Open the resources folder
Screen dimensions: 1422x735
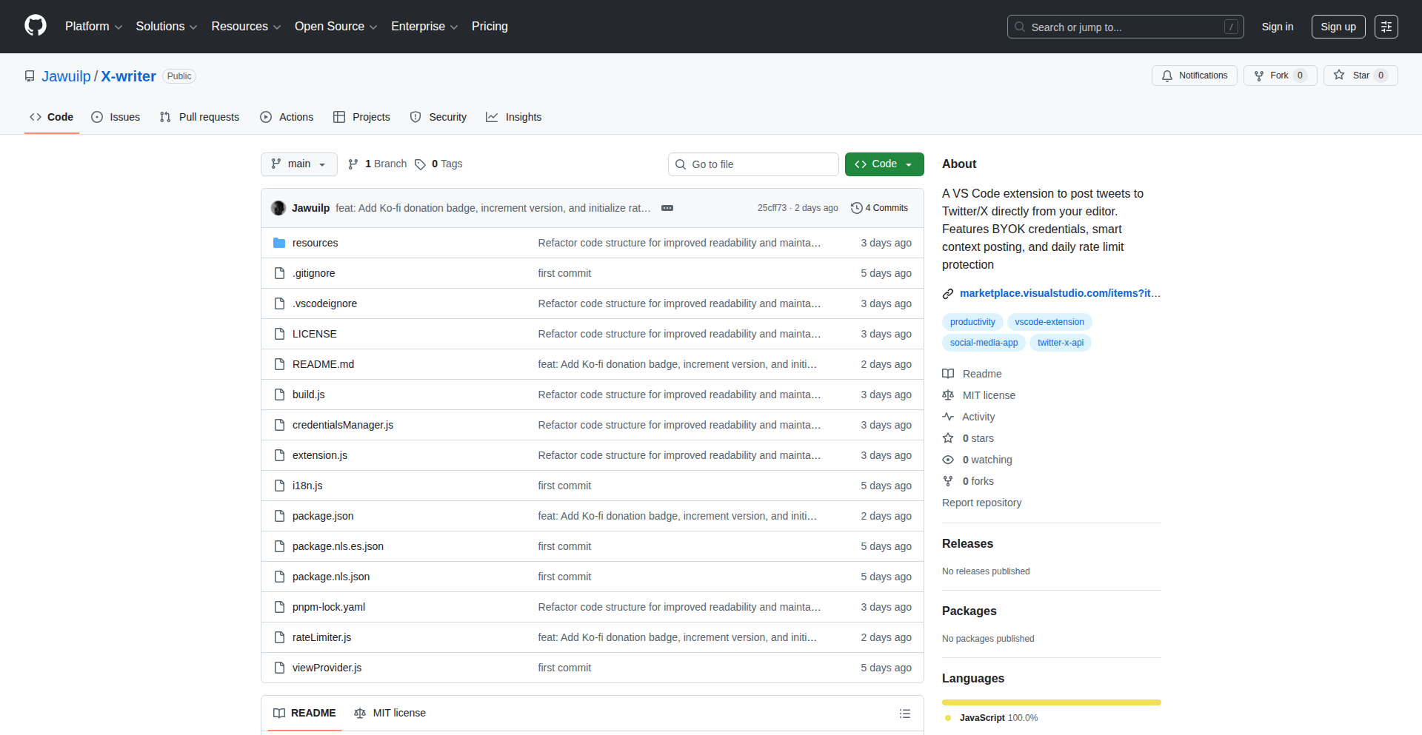315,243
